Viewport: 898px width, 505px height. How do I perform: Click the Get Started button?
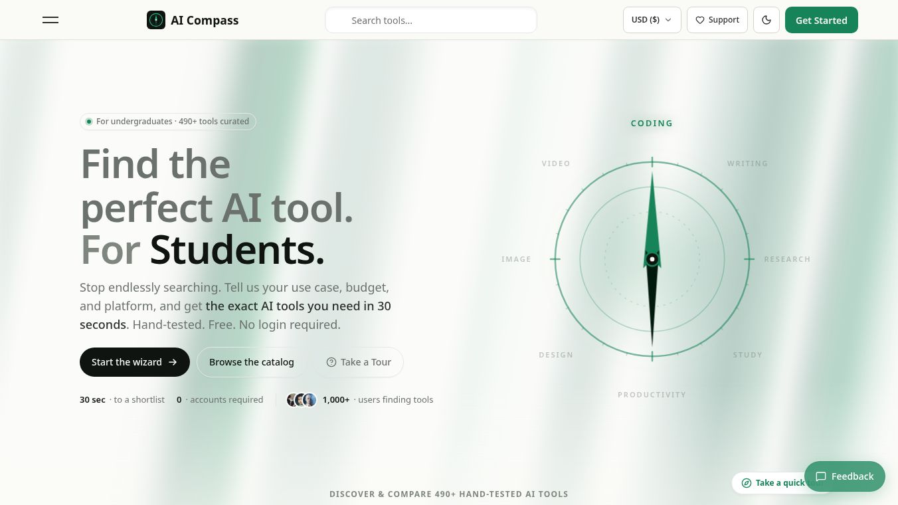point(822,20)
